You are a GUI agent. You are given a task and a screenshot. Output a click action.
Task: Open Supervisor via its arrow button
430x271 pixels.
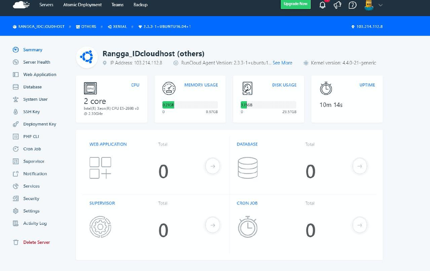[x=213, y=225]
